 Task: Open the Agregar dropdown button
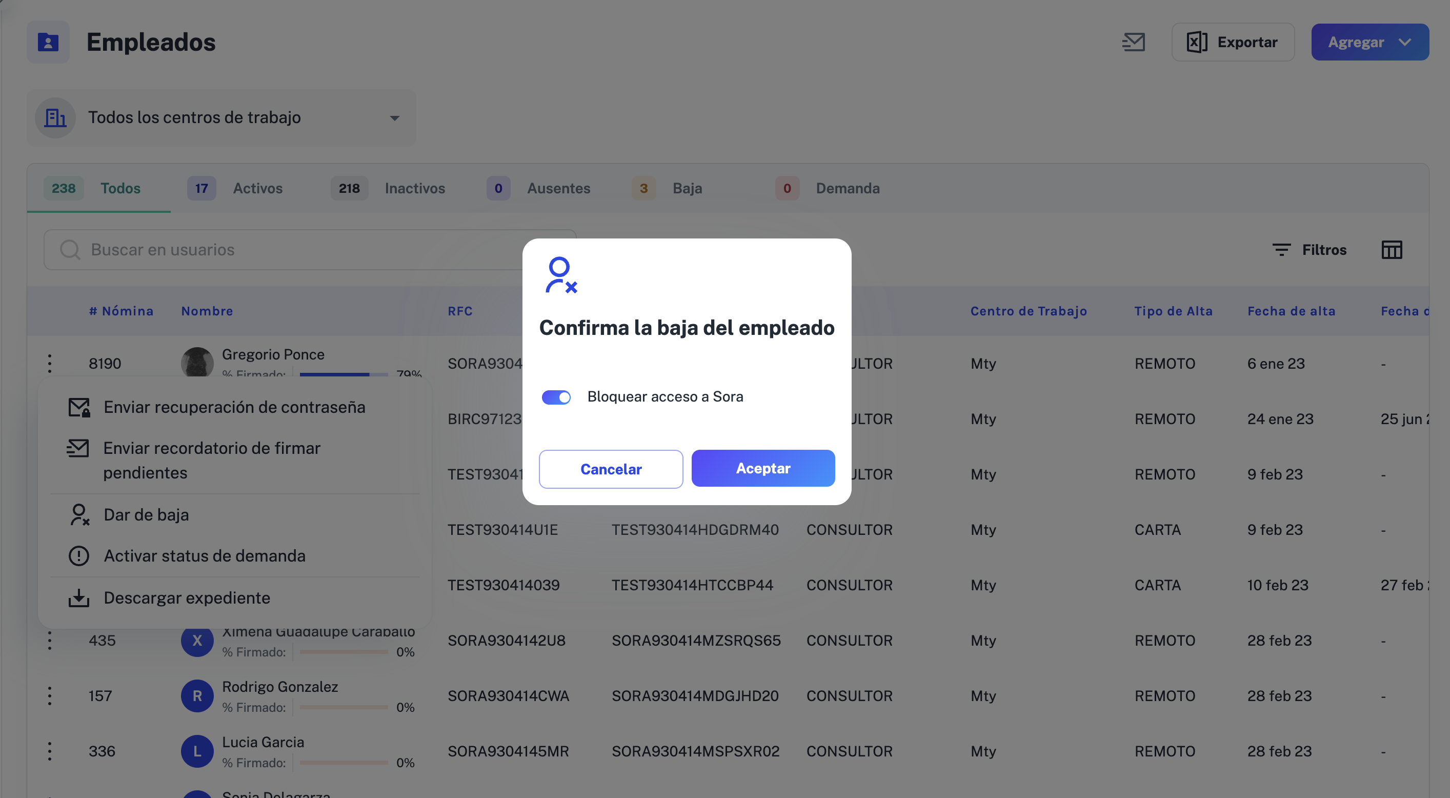point(1370,42)
